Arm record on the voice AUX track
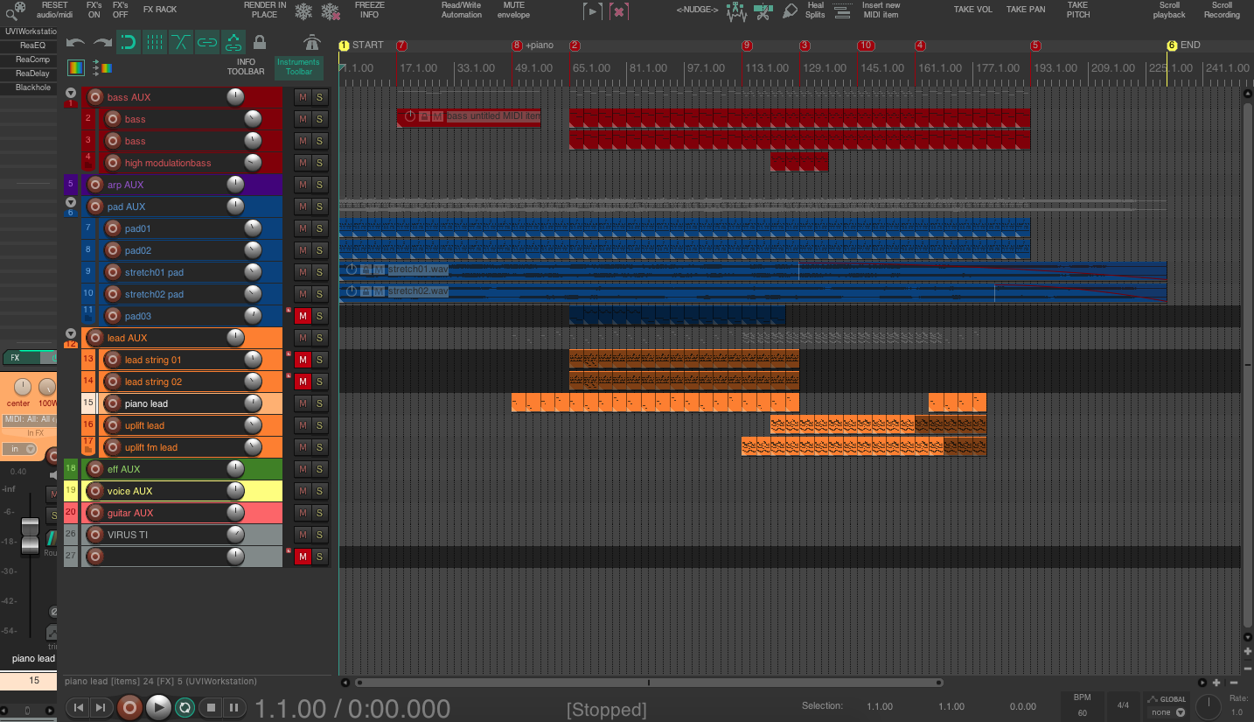Image resolution: width=1254 pixels, height=722 pixels. point(95,491)
